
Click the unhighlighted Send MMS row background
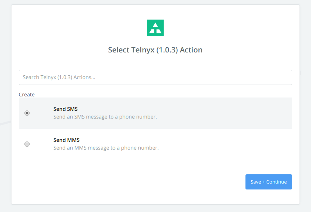(x=222, y=144)
